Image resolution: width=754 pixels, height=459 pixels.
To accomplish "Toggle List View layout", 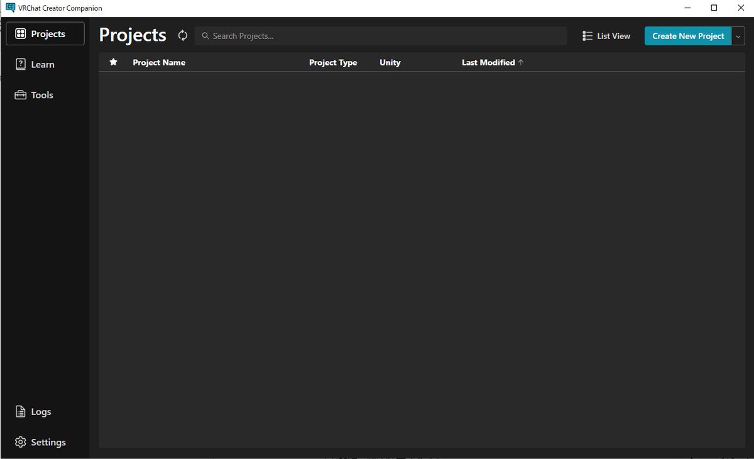I will pyautogui.click(x=606, y=36).
